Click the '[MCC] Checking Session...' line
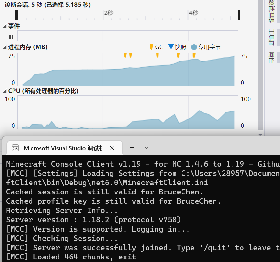Viewport: 280px width, 262px height. [x=62, y=238]
